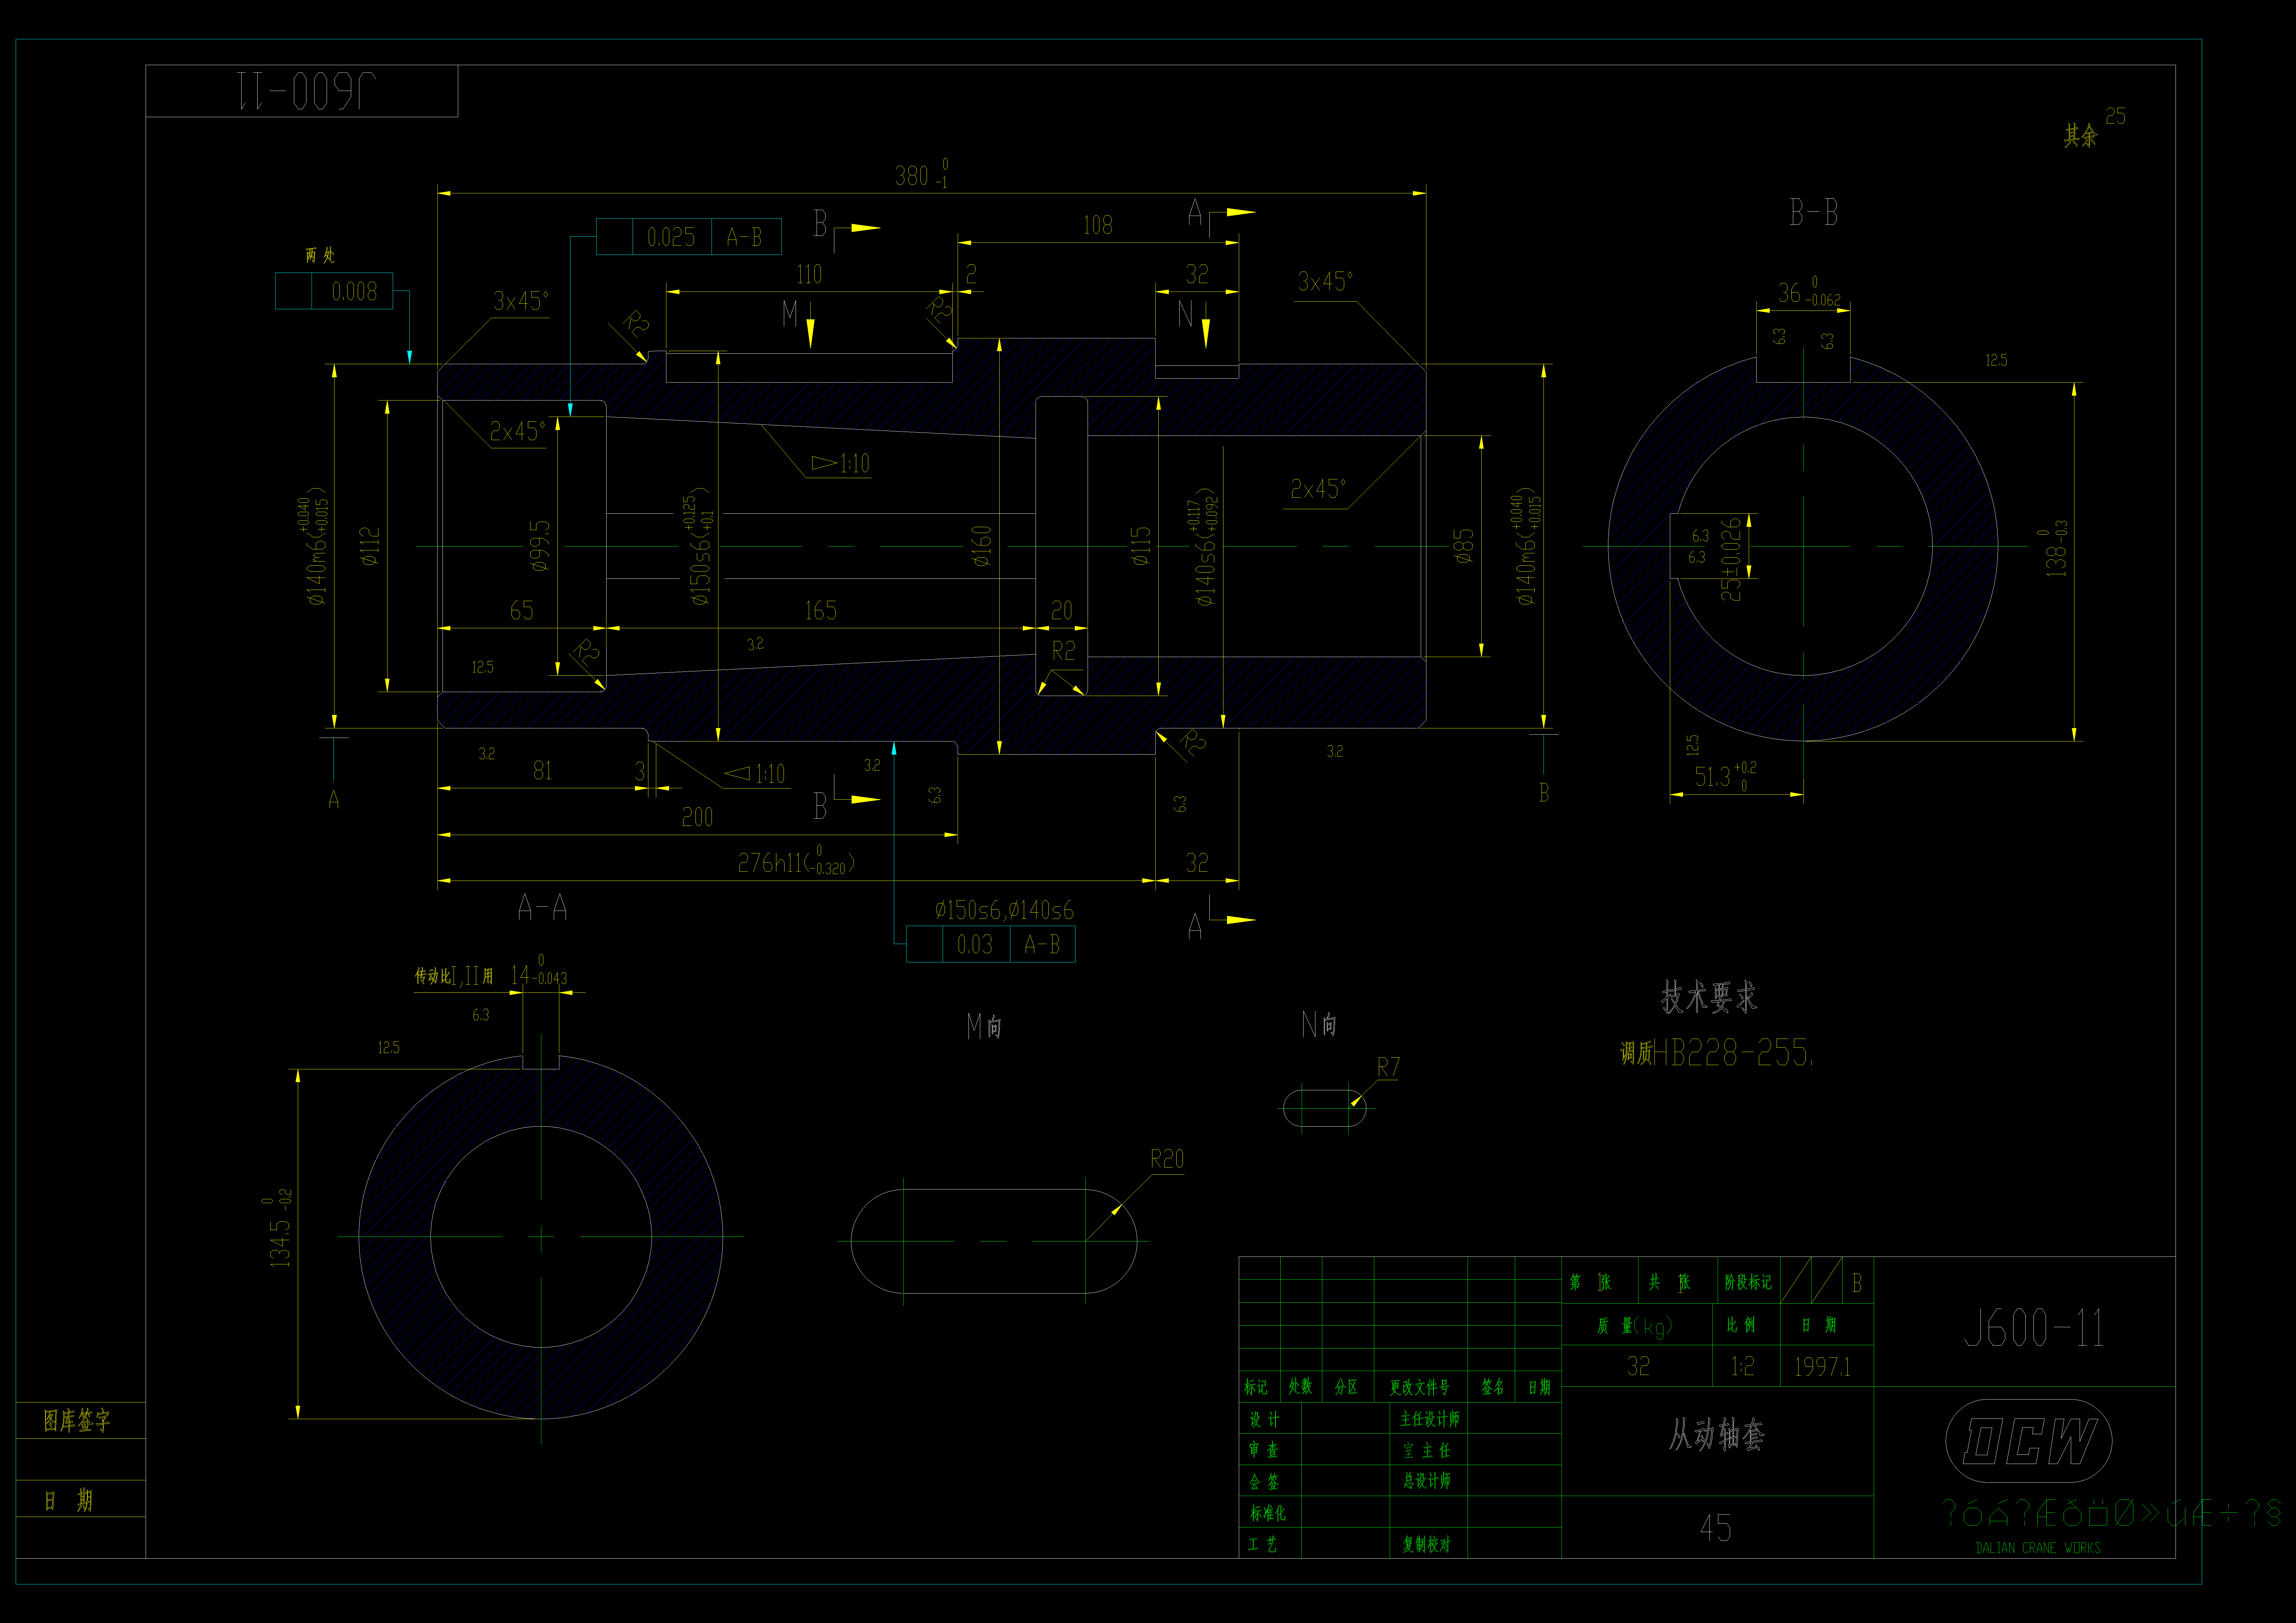The image size is (2296, 1623).
Task: Click the 分区 column header
Action: [x=1346, y=1387]
